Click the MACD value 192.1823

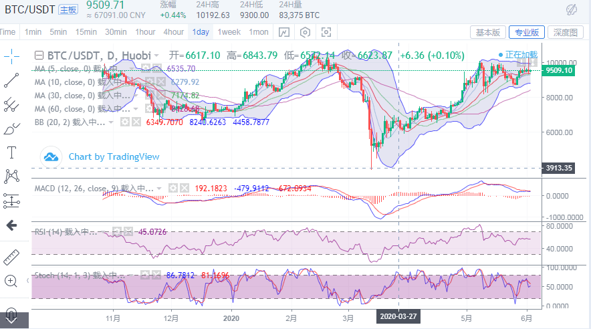211,188
